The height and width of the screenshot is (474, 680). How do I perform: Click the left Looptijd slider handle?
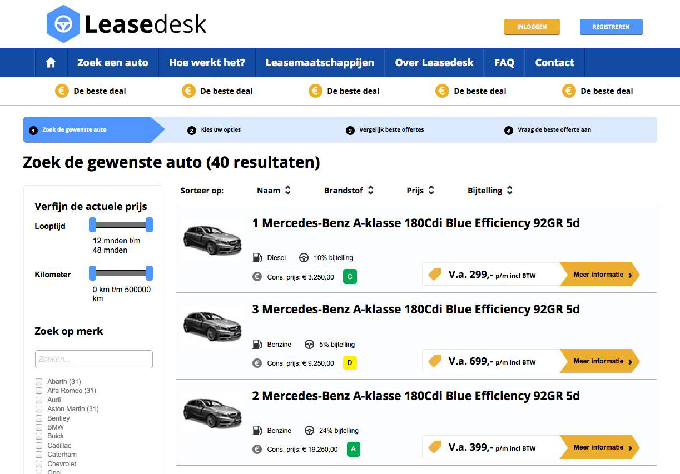[x=93, y=225]
